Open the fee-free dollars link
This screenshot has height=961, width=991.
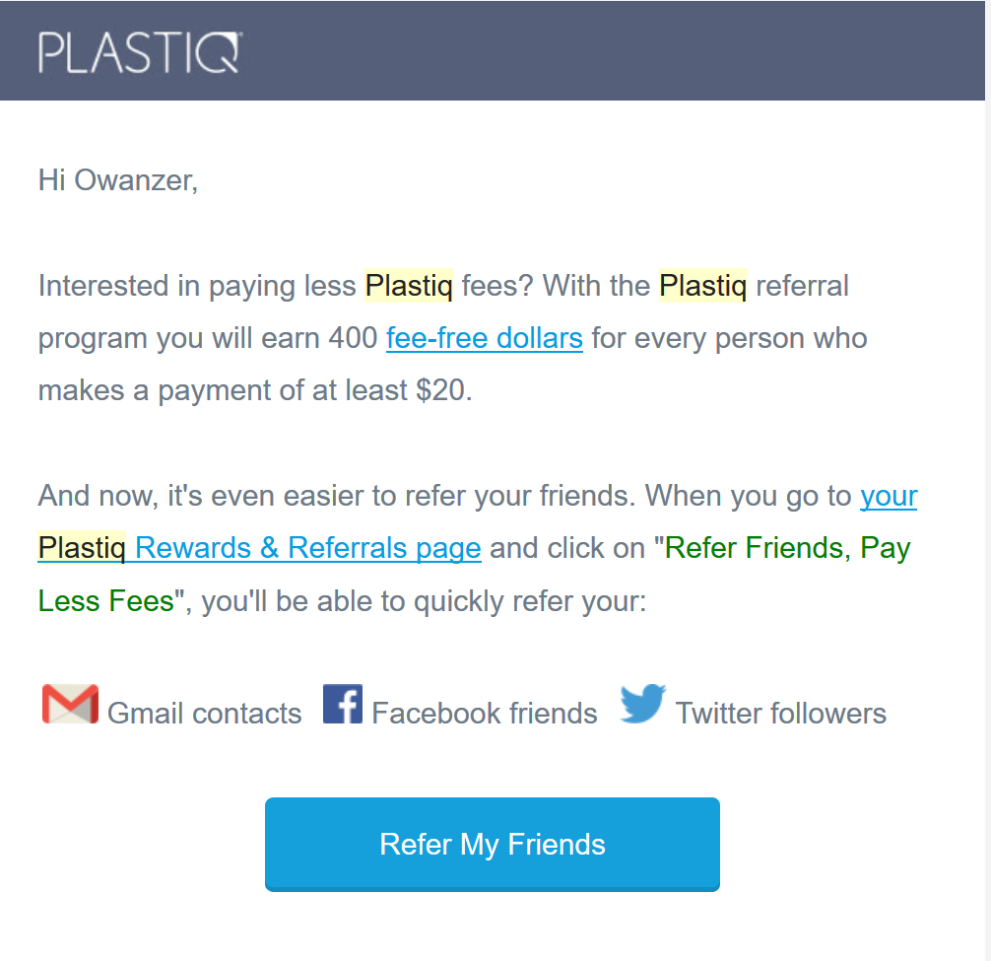pos(484,338)
